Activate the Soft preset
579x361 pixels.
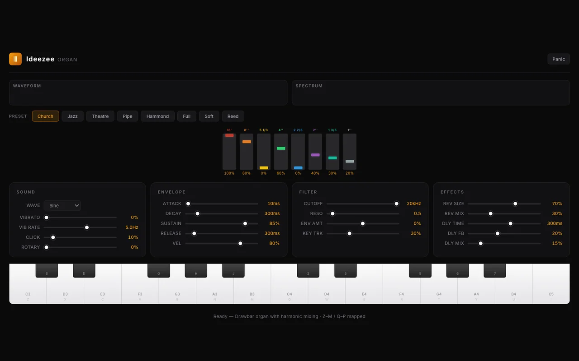[x=209, y=116]
